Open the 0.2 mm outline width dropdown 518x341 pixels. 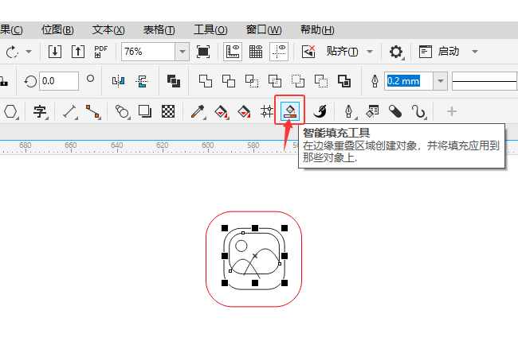pyautogui.click(x=441, y=81)
